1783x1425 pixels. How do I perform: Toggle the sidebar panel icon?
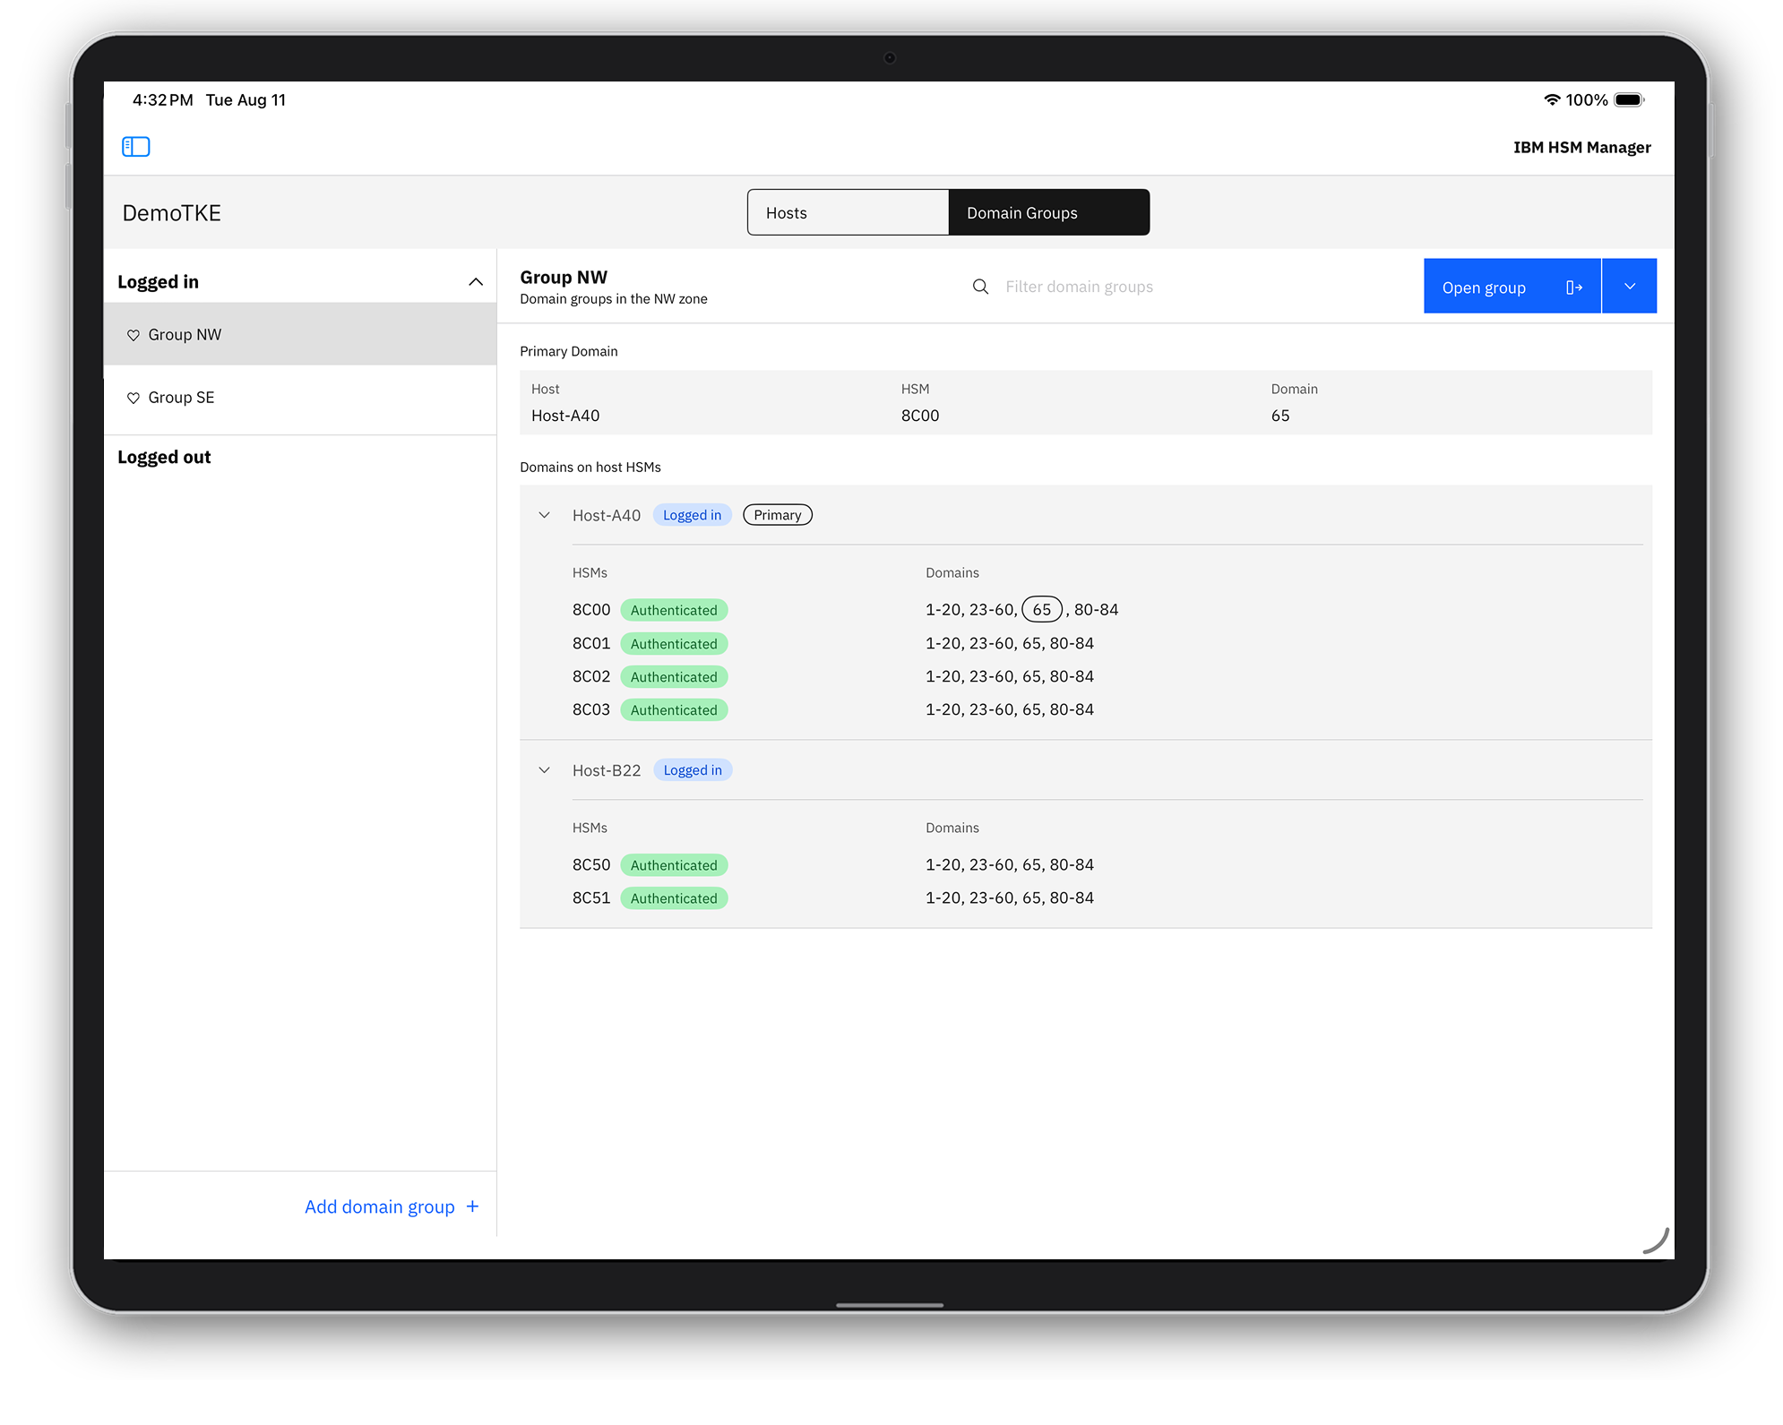(x=135, y=146)
